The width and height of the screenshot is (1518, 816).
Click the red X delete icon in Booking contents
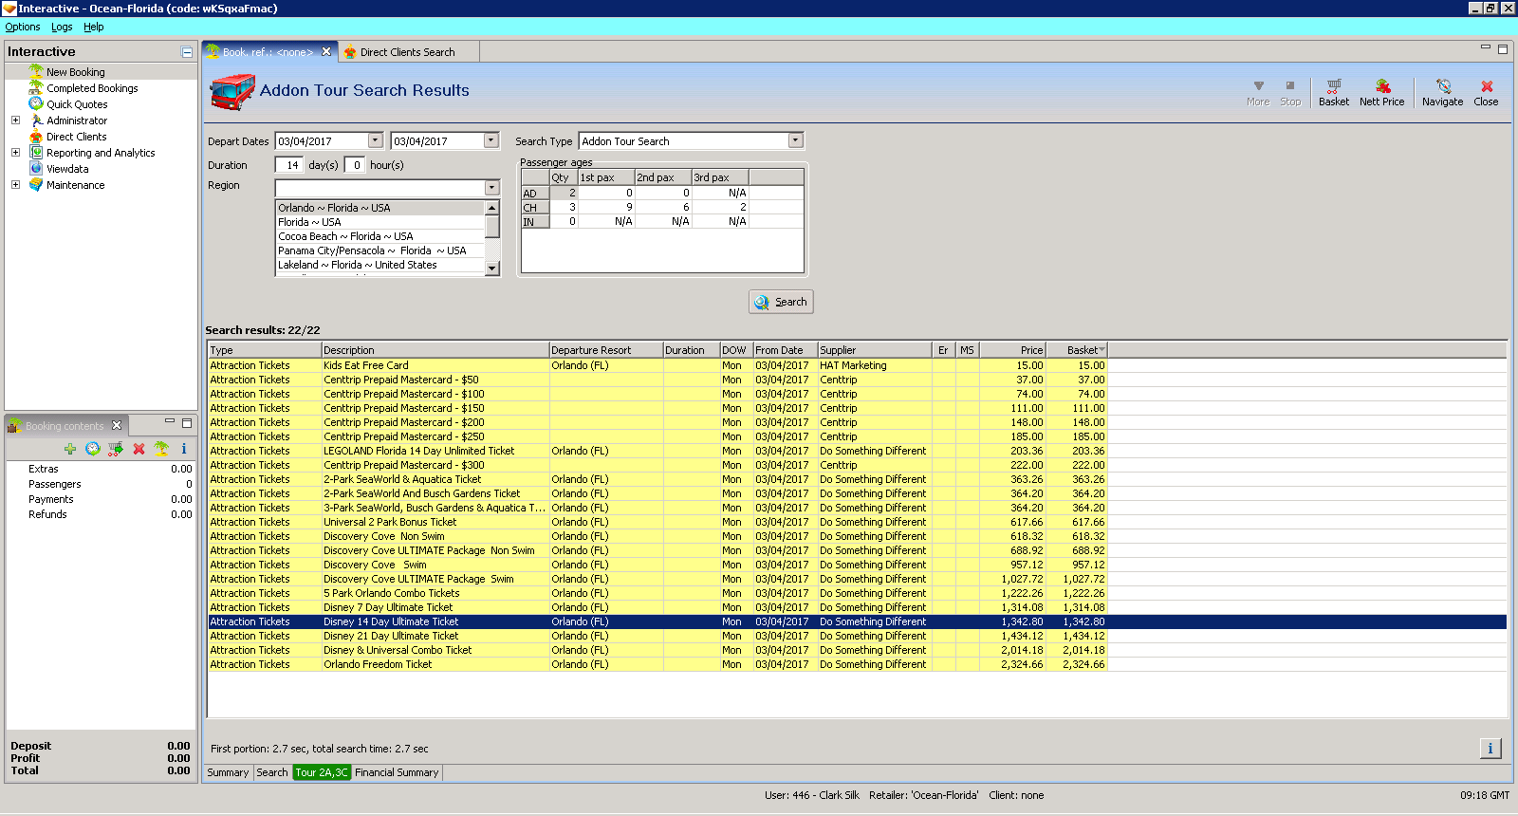point(139,449)
